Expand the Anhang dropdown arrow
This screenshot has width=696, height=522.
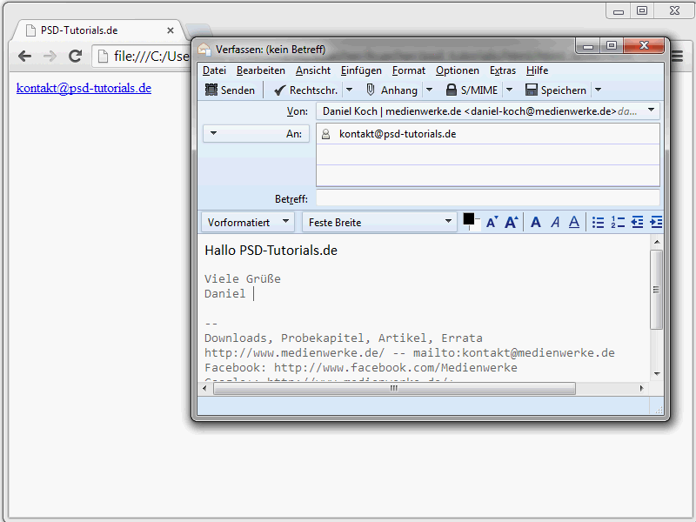429,90
